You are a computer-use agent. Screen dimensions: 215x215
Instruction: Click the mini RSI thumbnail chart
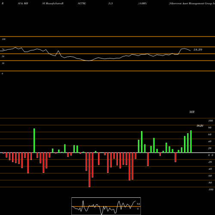[x=106, y=206]
